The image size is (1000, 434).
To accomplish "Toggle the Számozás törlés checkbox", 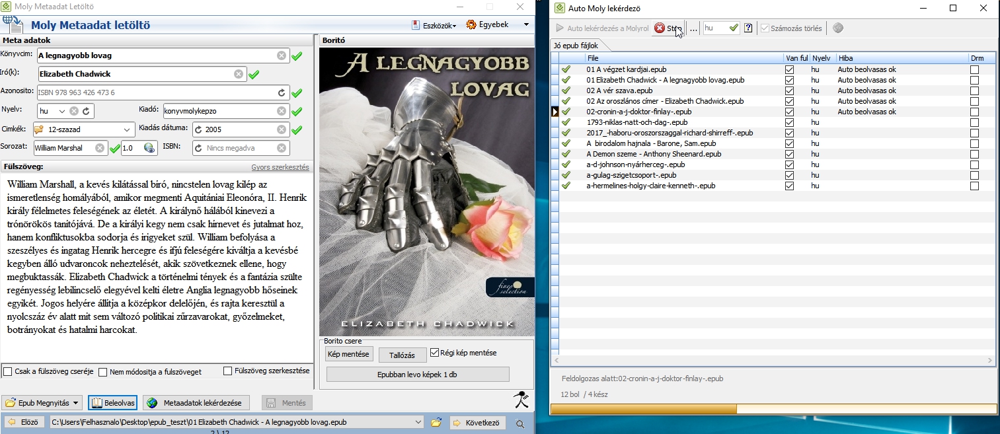I will point(765,28).
